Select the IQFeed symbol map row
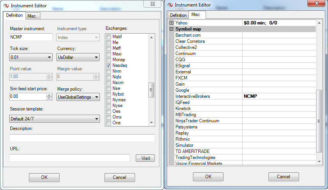The width and height of the screenshot is (328, 190). tap(245, 102)
